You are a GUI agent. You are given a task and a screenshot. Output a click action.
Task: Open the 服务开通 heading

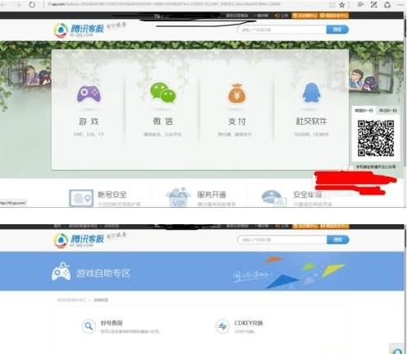tap(212, 195)
